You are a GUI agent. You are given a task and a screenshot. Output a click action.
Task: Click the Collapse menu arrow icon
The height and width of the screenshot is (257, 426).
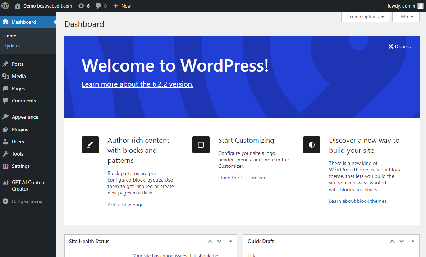pyautogui.click(x=5, y=201)
